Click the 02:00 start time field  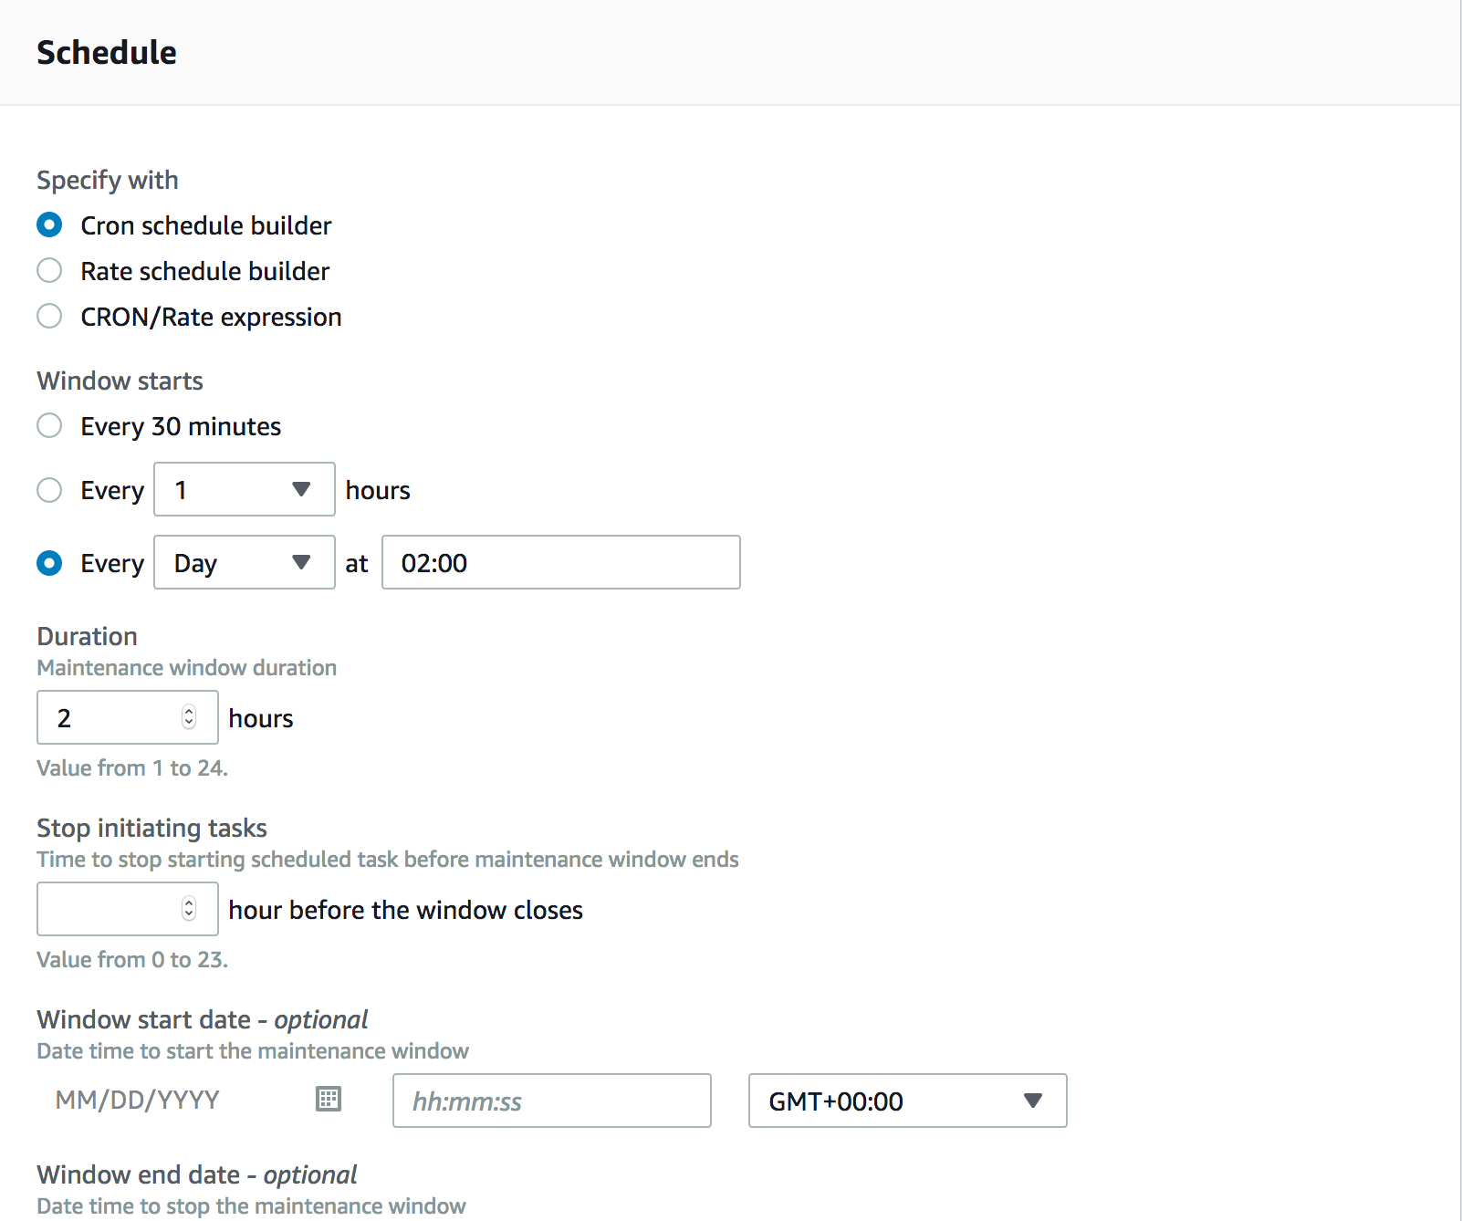[x=561, y=562]
